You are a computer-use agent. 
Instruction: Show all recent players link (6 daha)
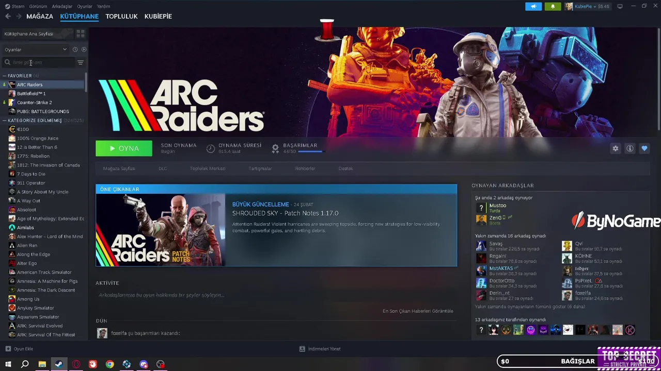pyautogui.click(x=530, y=307)
